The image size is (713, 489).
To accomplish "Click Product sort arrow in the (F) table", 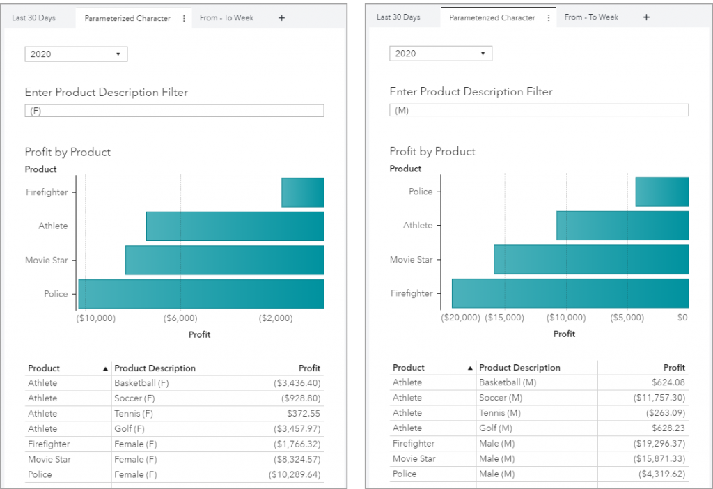I will (105, 368).
